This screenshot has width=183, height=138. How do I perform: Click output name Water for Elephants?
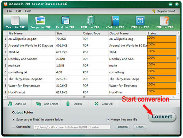coord(123,86)
